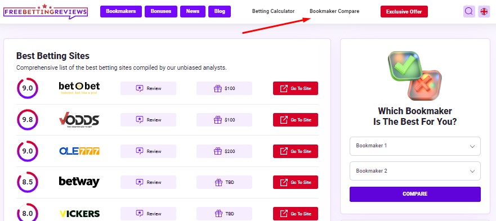Go To Site for VODDS
This screenshot has width=496, height=221.
(296, 120)
